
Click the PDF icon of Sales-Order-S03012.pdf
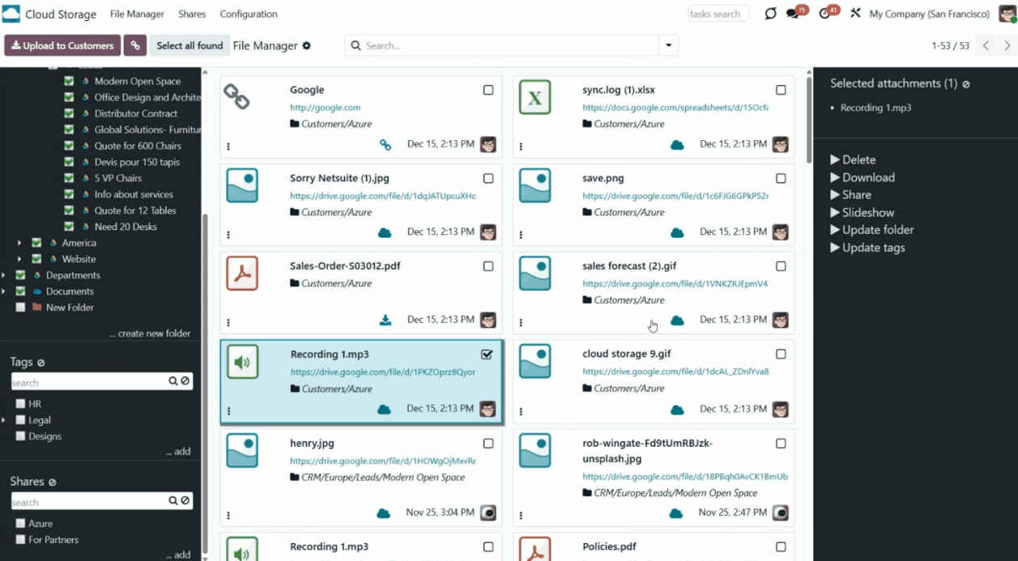[x=242, y=274]
